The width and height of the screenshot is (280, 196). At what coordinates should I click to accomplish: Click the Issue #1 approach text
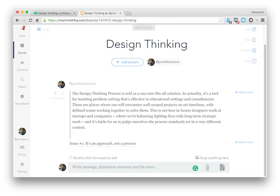pyautogui.click(x=103, y=143)
